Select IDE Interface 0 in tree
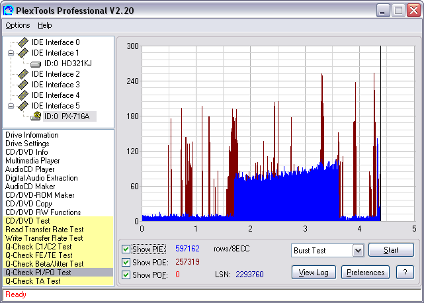 click(56, 42)
